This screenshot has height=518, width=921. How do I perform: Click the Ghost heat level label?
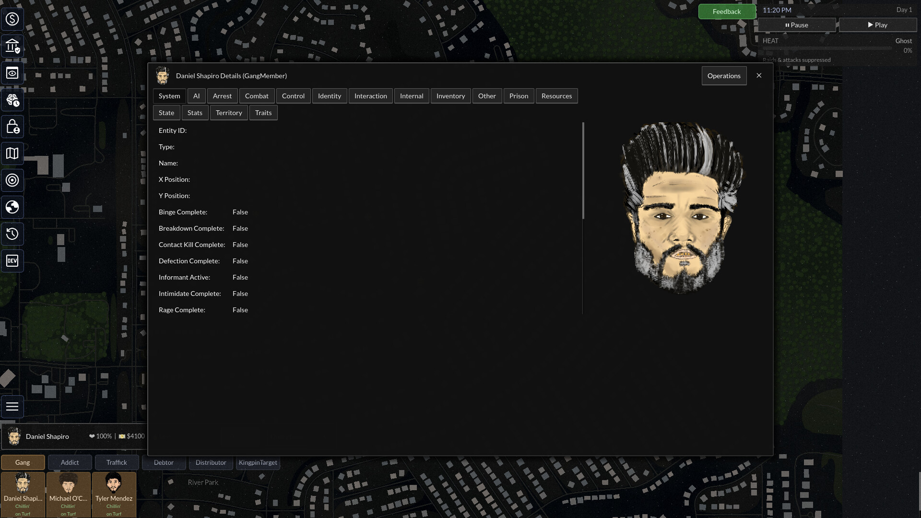904,41
